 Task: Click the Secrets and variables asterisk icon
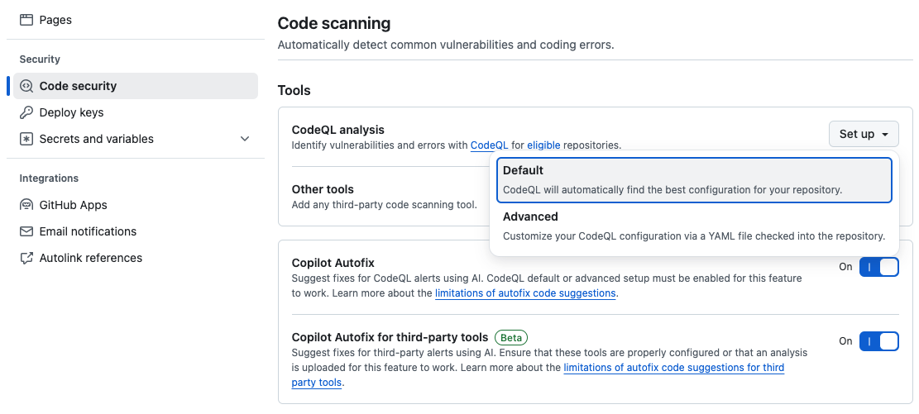click(26, 139)
